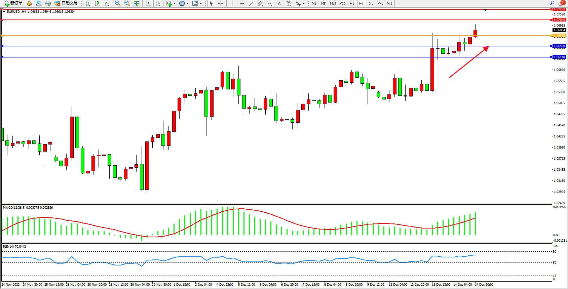The width and height of the screenshot is (568, 289).
Task: Zoom in on the chart
Action: click(118, 3)
